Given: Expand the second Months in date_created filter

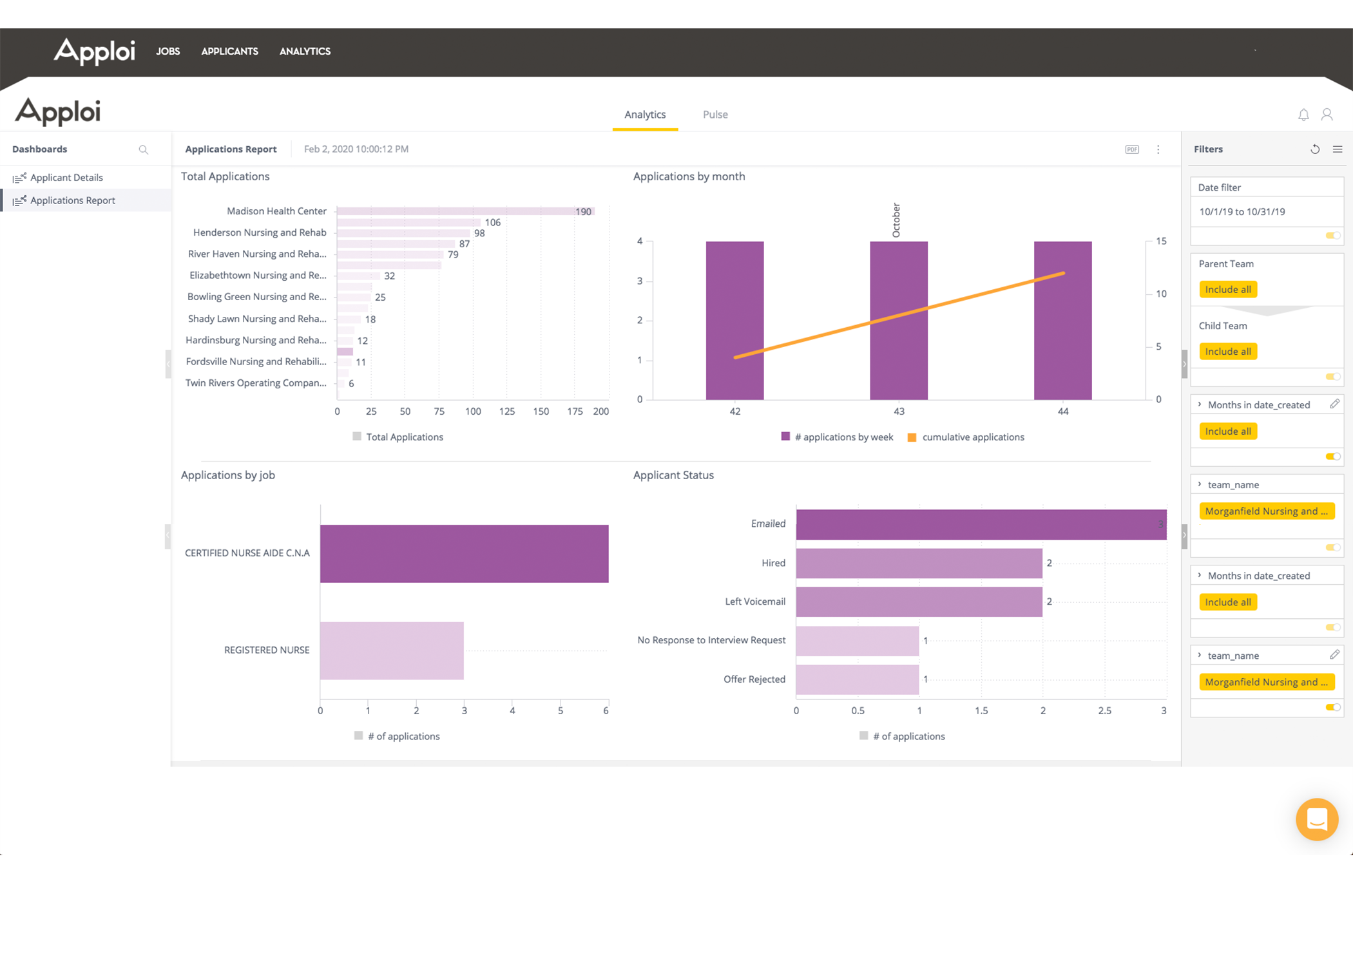Looking at the screenshot, I should (x=1200, y=575).
